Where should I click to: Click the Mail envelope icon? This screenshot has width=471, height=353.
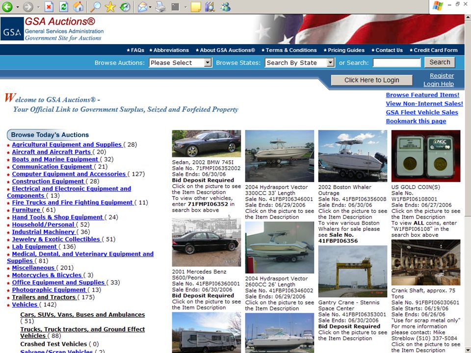(142, 6)
